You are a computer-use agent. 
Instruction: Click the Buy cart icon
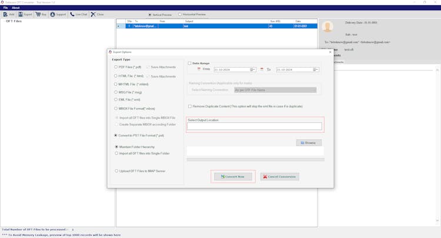38,14
